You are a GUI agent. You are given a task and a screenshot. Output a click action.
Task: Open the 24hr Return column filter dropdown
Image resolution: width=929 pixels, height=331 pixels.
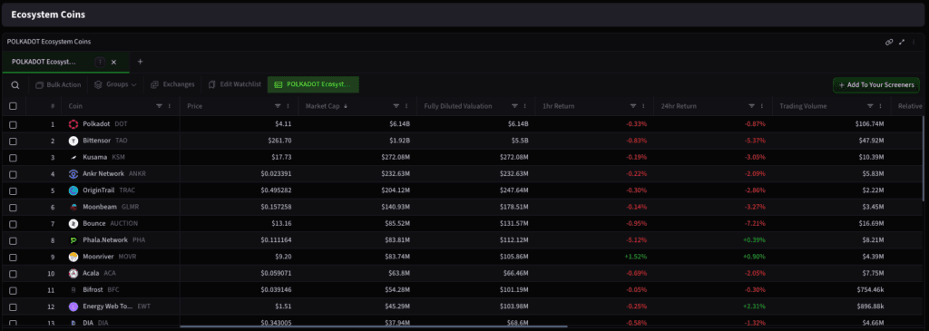click(x=752, y=106)
